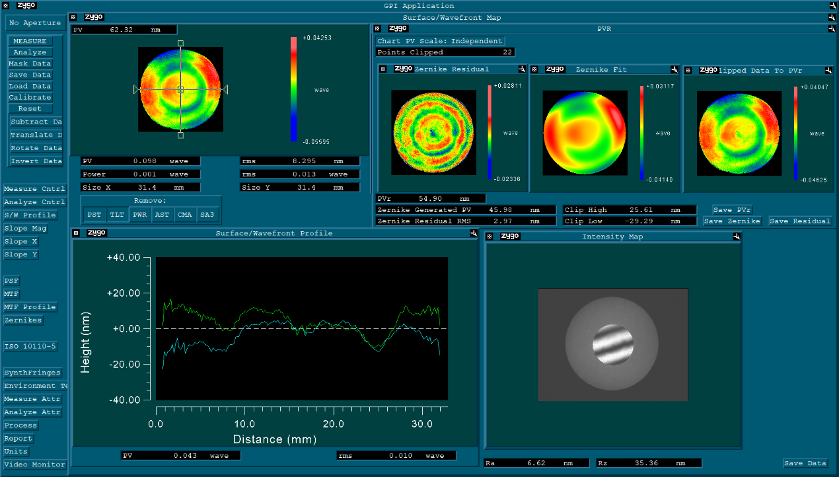The height and width of the screenshot is (477, 839).
Task: Click the Clip High value field
Action: (630, 209)
